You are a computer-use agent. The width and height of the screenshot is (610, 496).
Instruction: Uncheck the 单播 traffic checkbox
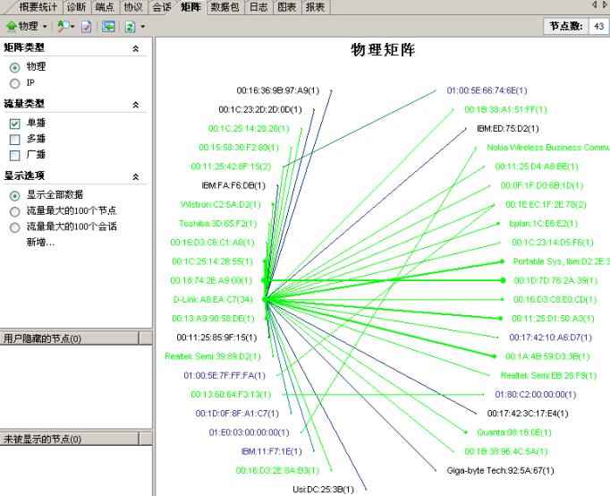(x=13, y=123)
